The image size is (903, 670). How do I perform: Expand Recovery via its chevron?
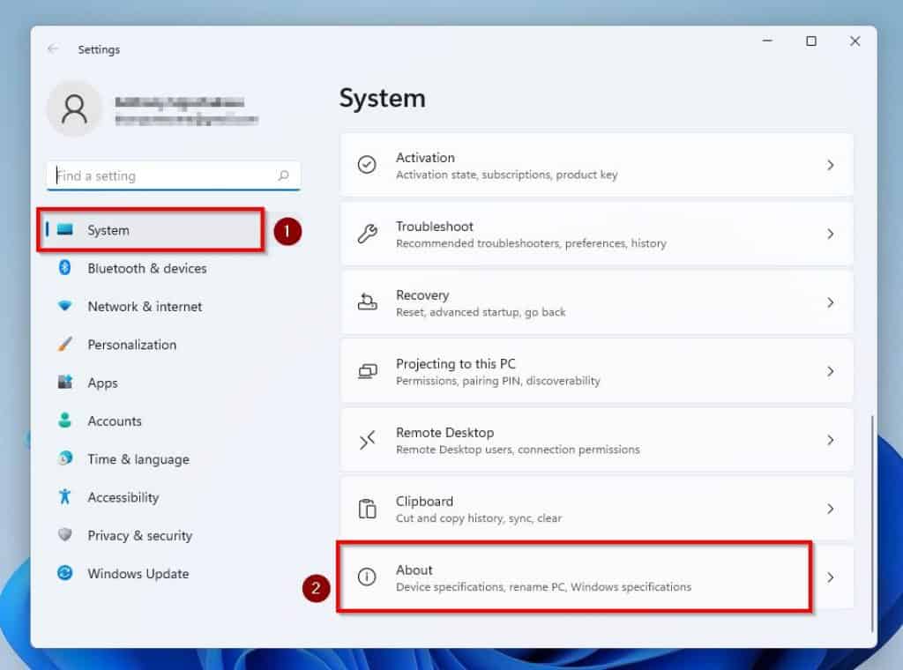[x=830, y=302]
